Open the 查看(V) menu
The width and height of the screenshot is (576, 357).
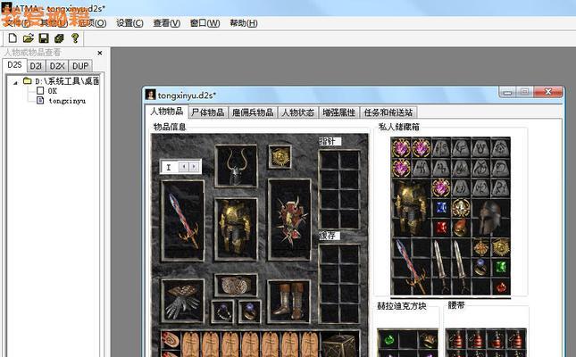click(x=166, y=23)
